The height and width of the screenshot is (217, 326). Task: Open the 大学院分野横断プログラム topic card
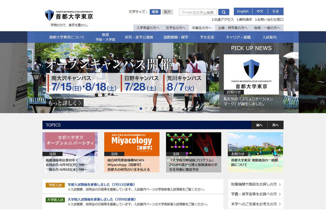(194, 152)
